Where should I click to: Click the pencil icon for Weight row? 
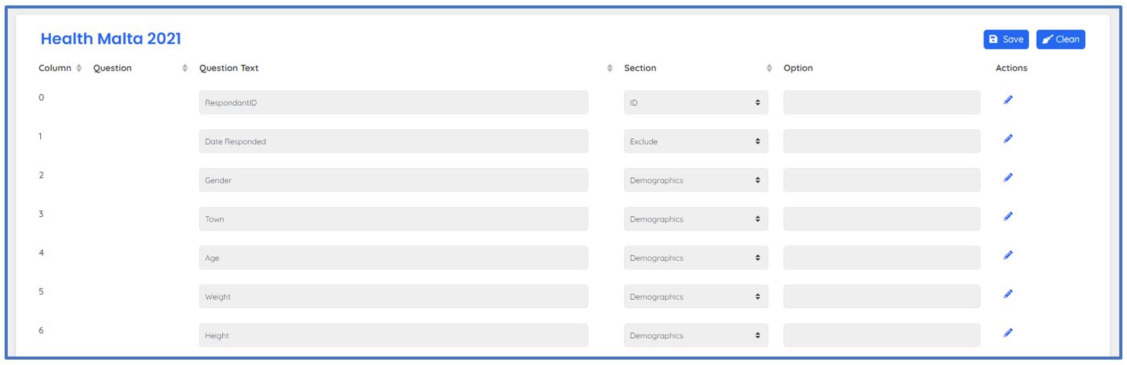[1007, 293]
